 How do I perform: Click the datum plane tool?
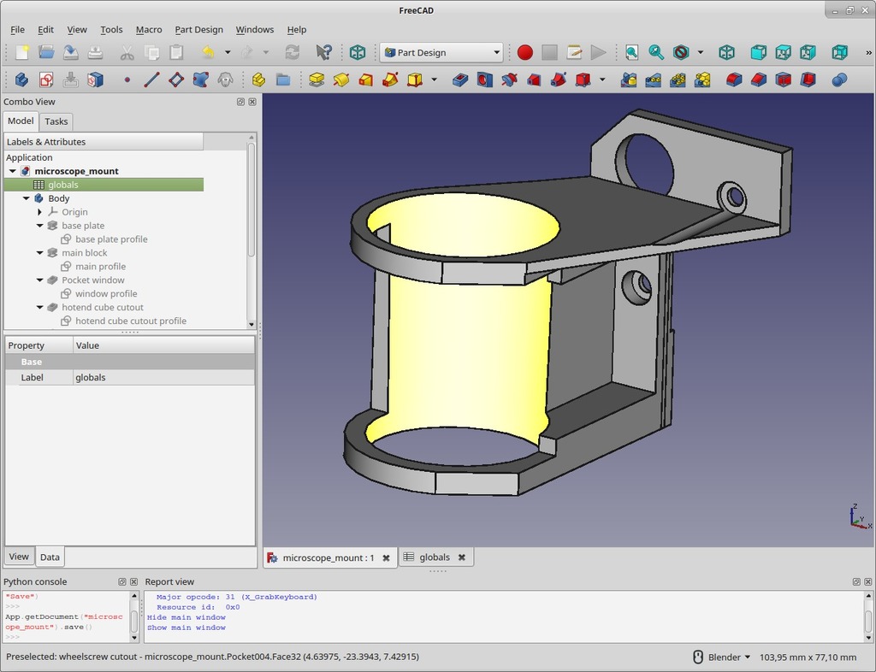176,80
